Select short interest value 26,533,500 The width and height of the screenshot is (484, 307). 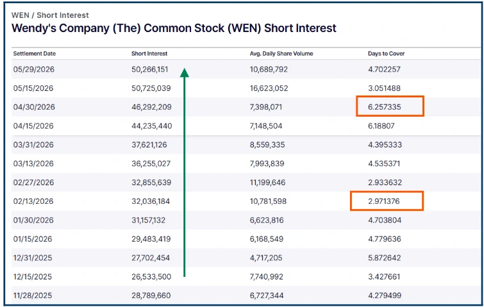pos(151,276)
